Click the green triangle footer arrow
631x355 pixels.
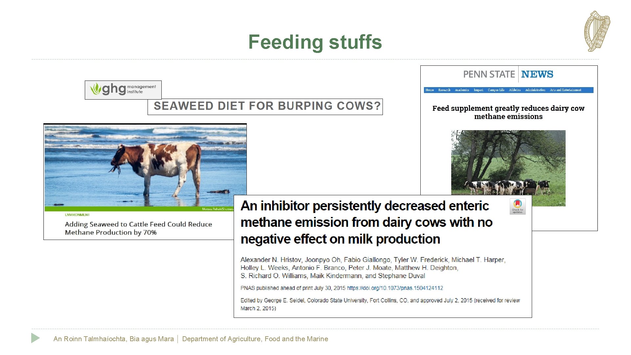(35, 338)
